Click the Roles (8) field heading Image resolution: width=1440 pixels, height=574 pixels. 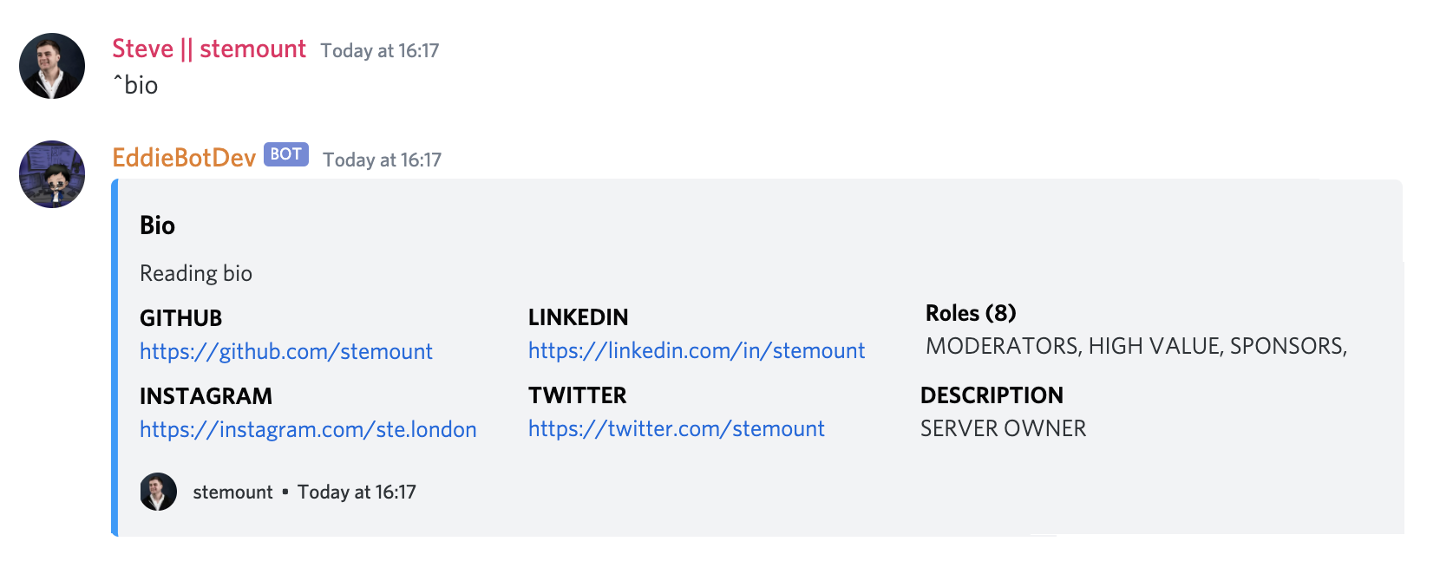[x=971, y=313]
